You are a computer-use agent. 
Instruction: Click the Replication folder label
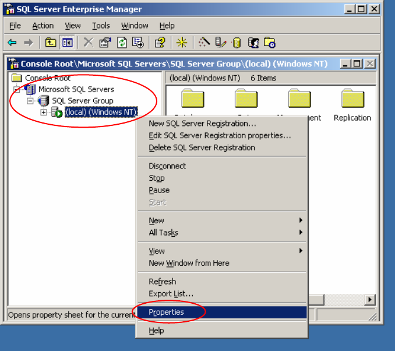pos(352,118)
